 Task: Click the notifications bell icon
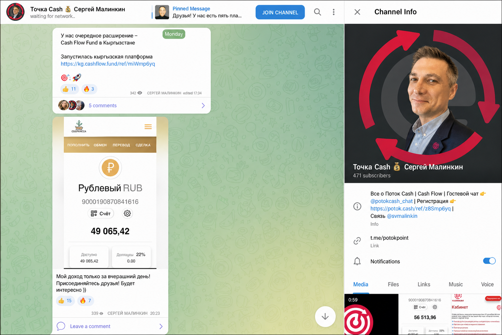pos(357,261)
